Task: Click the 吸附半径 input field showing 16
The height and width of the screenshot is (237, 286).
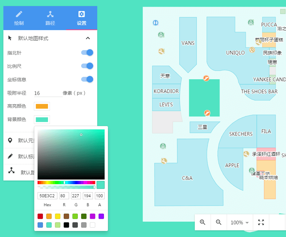Action: [x=48, y=93]
